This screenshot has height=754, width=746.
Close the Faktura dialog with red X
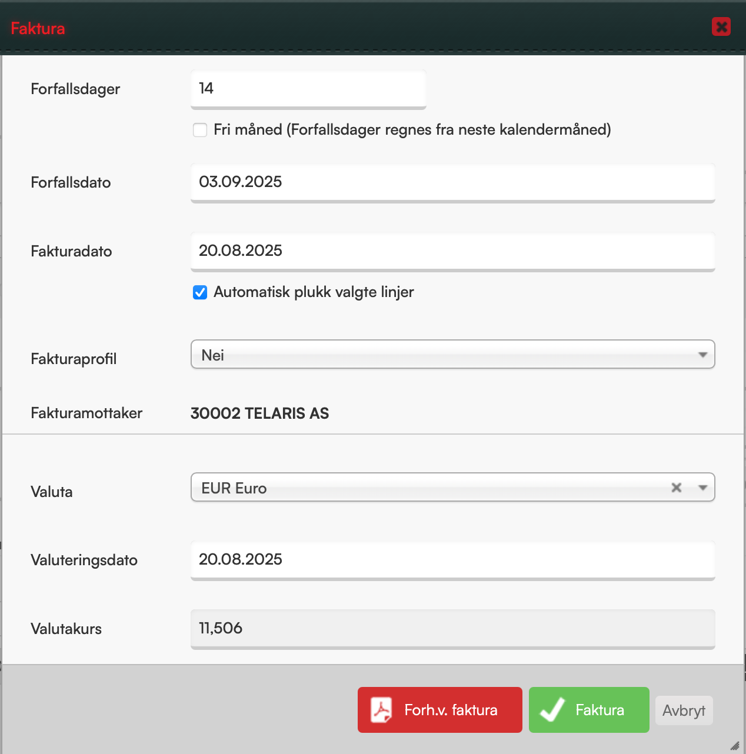[721, 26]
